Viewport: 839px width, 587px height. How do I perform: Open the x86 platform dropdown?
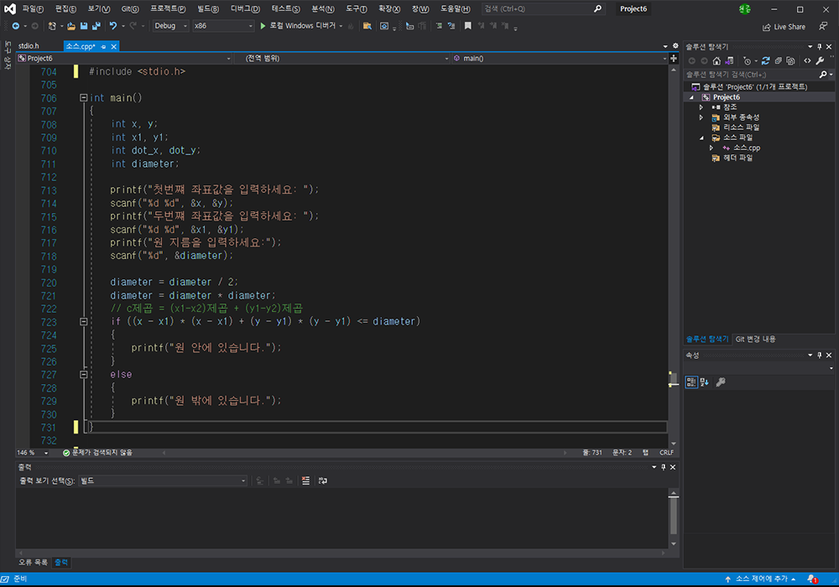[x=222, y=26]
